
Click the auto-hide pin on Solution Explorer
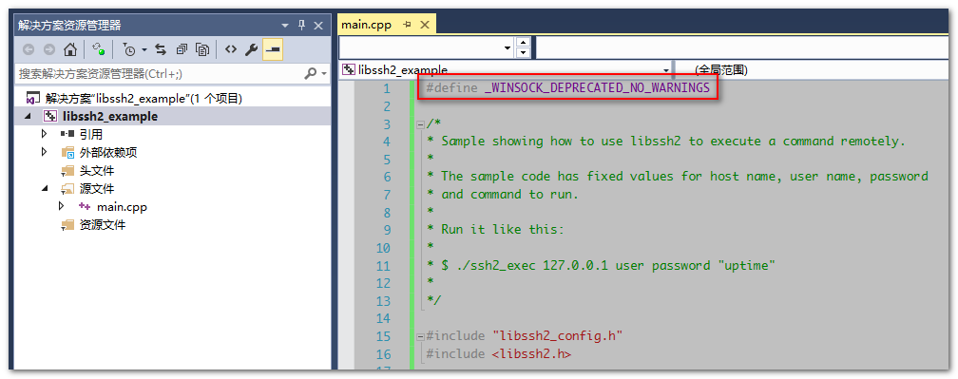pyautogui.click(x=301, y=25)
